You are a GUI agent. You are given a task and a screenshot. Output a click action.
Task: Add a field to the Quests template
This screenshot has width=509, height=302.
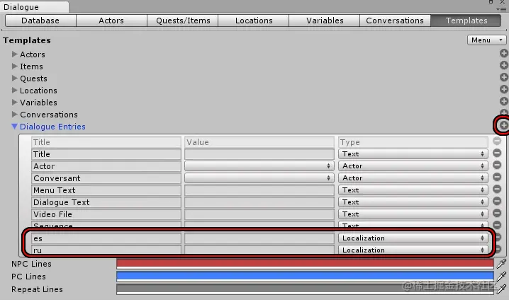[x=503, y=77]
